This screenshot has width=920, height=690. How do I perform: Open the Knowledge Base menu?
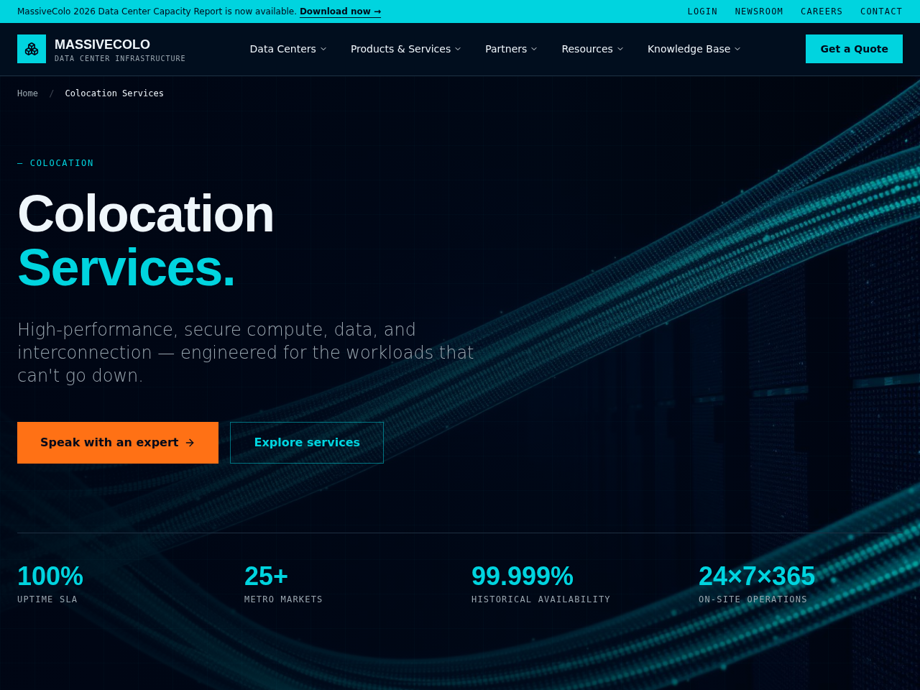694,49
